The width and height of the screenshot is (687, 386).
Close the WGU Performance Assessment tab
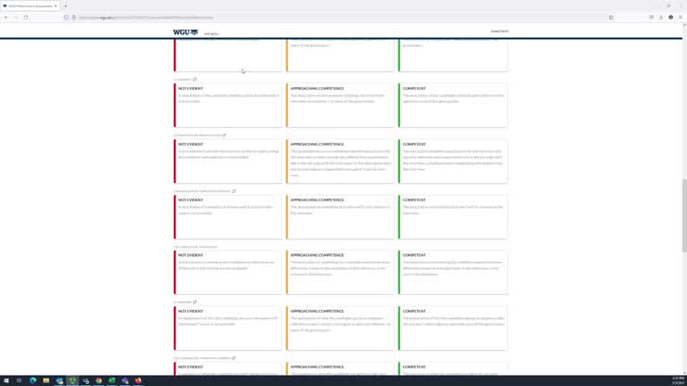56,6
